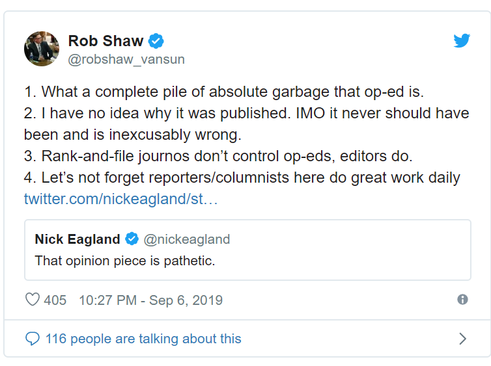Click Nick Eagland's verified checkmark badge
The width and height of the screenshot is (491, 366).
pyautogui.click(x=132, y=239)
